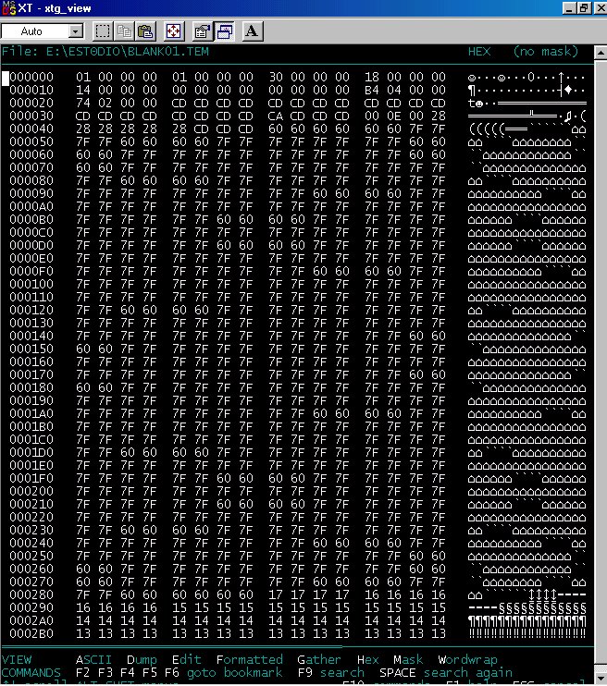Select the Mask command
Screen dimensions: 607x686
[408, 659]
